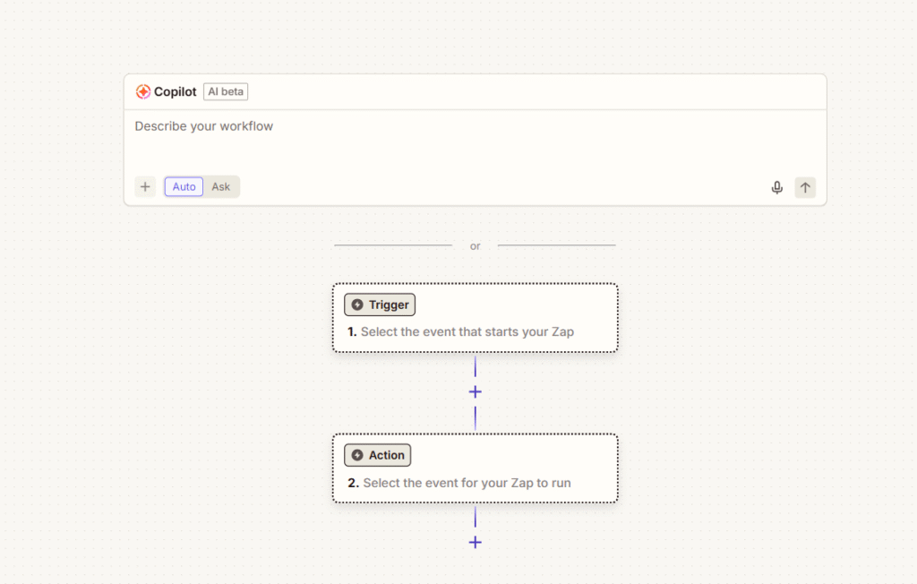
Task: Click the lightning icon inside the Trigger badge
Action: pos(356,305)
